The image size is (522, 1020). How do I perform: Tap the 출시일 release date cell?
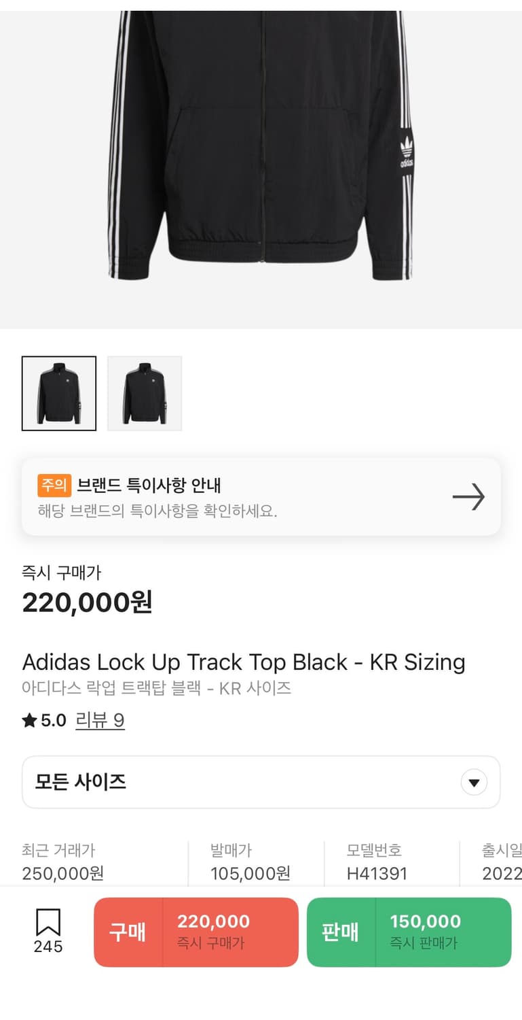[502, 862]
